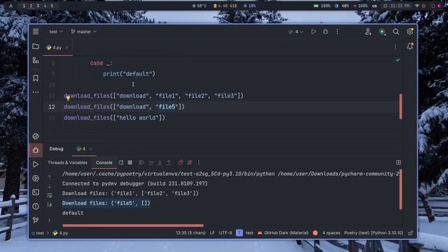The height and width of the screenshot is (252, 448).
Task: Open the Python Packages tool window
Action: (x=36, y=136)
